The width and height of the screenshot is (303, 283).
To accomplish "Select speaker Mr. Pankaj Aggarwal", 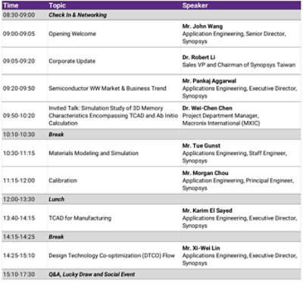I will click(x=209, y=81).
